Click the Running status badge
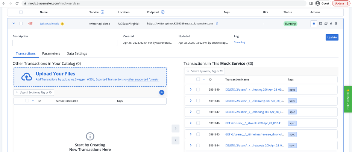The image size is (352, 152). 290,24
